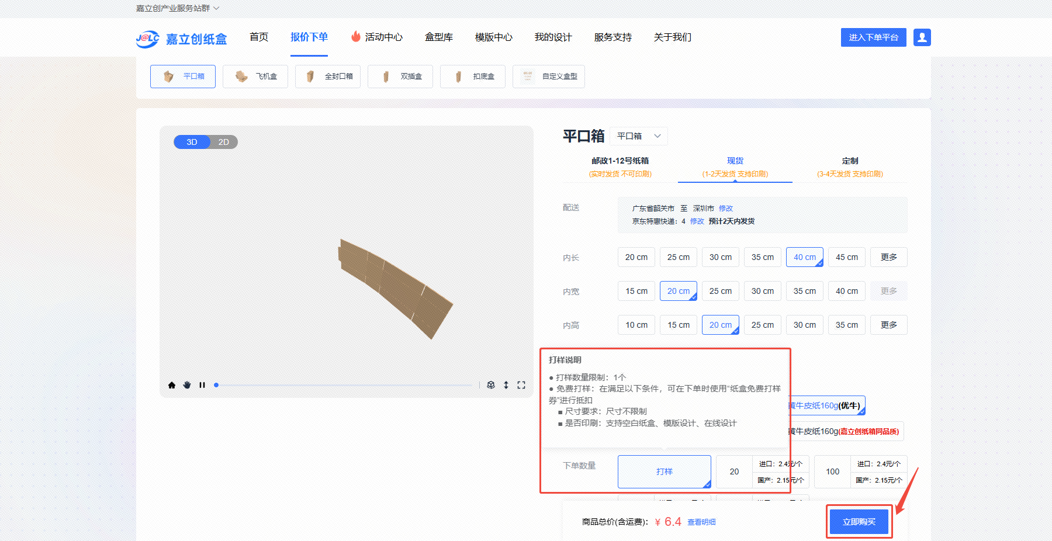Choose 30 cm inner height option

[x=804, y=325]
